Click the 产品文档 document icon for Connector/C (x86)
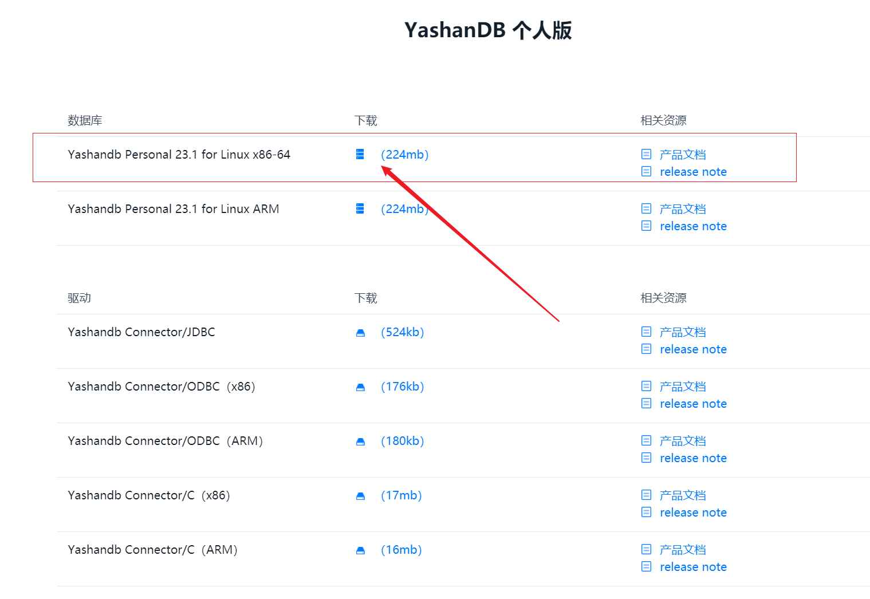 click(646, 495)
